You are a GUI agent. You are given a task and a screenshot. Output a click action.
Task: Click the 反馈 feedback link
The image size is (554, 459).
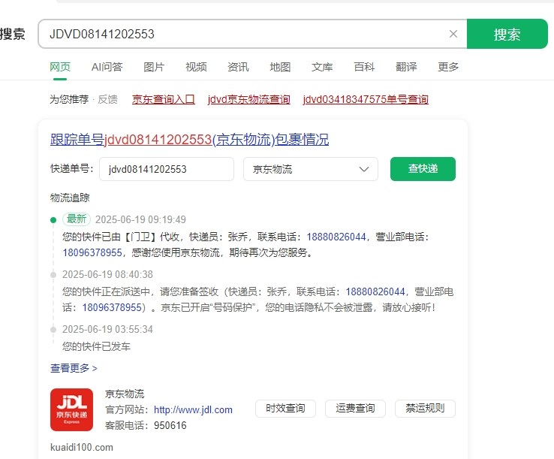[107, 99]
